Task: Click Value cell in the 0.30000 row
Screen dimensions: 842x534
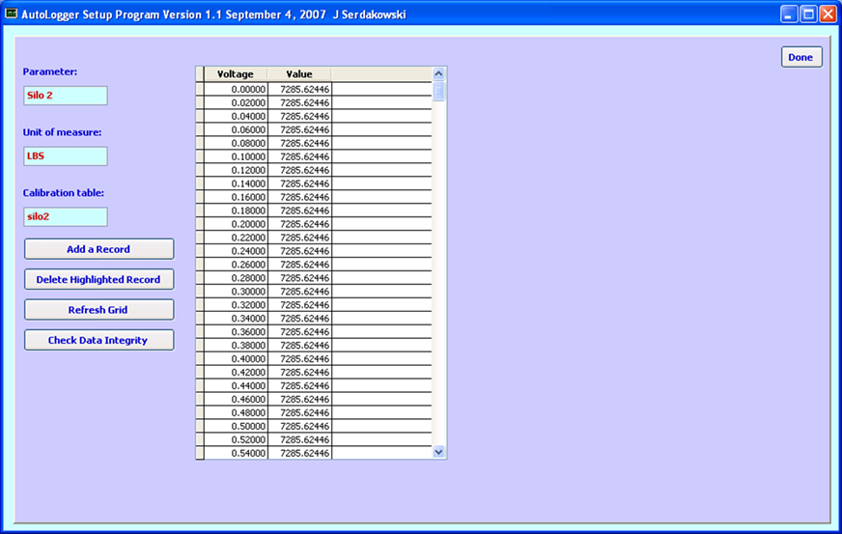Action: [x=299, y=292]
